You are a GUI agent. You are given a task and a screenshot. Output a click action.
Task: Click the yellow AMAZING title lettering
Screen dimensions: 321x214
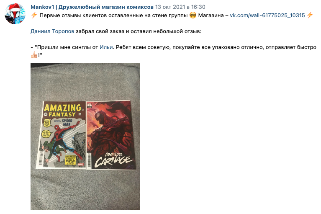click(x=63, y=108)
